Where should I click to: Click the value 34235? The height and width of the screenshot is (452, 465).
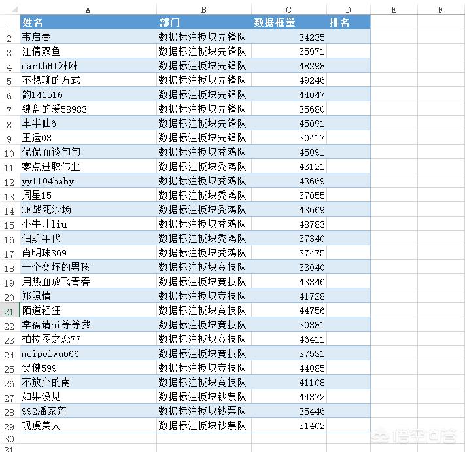click(x=312, y=37)
